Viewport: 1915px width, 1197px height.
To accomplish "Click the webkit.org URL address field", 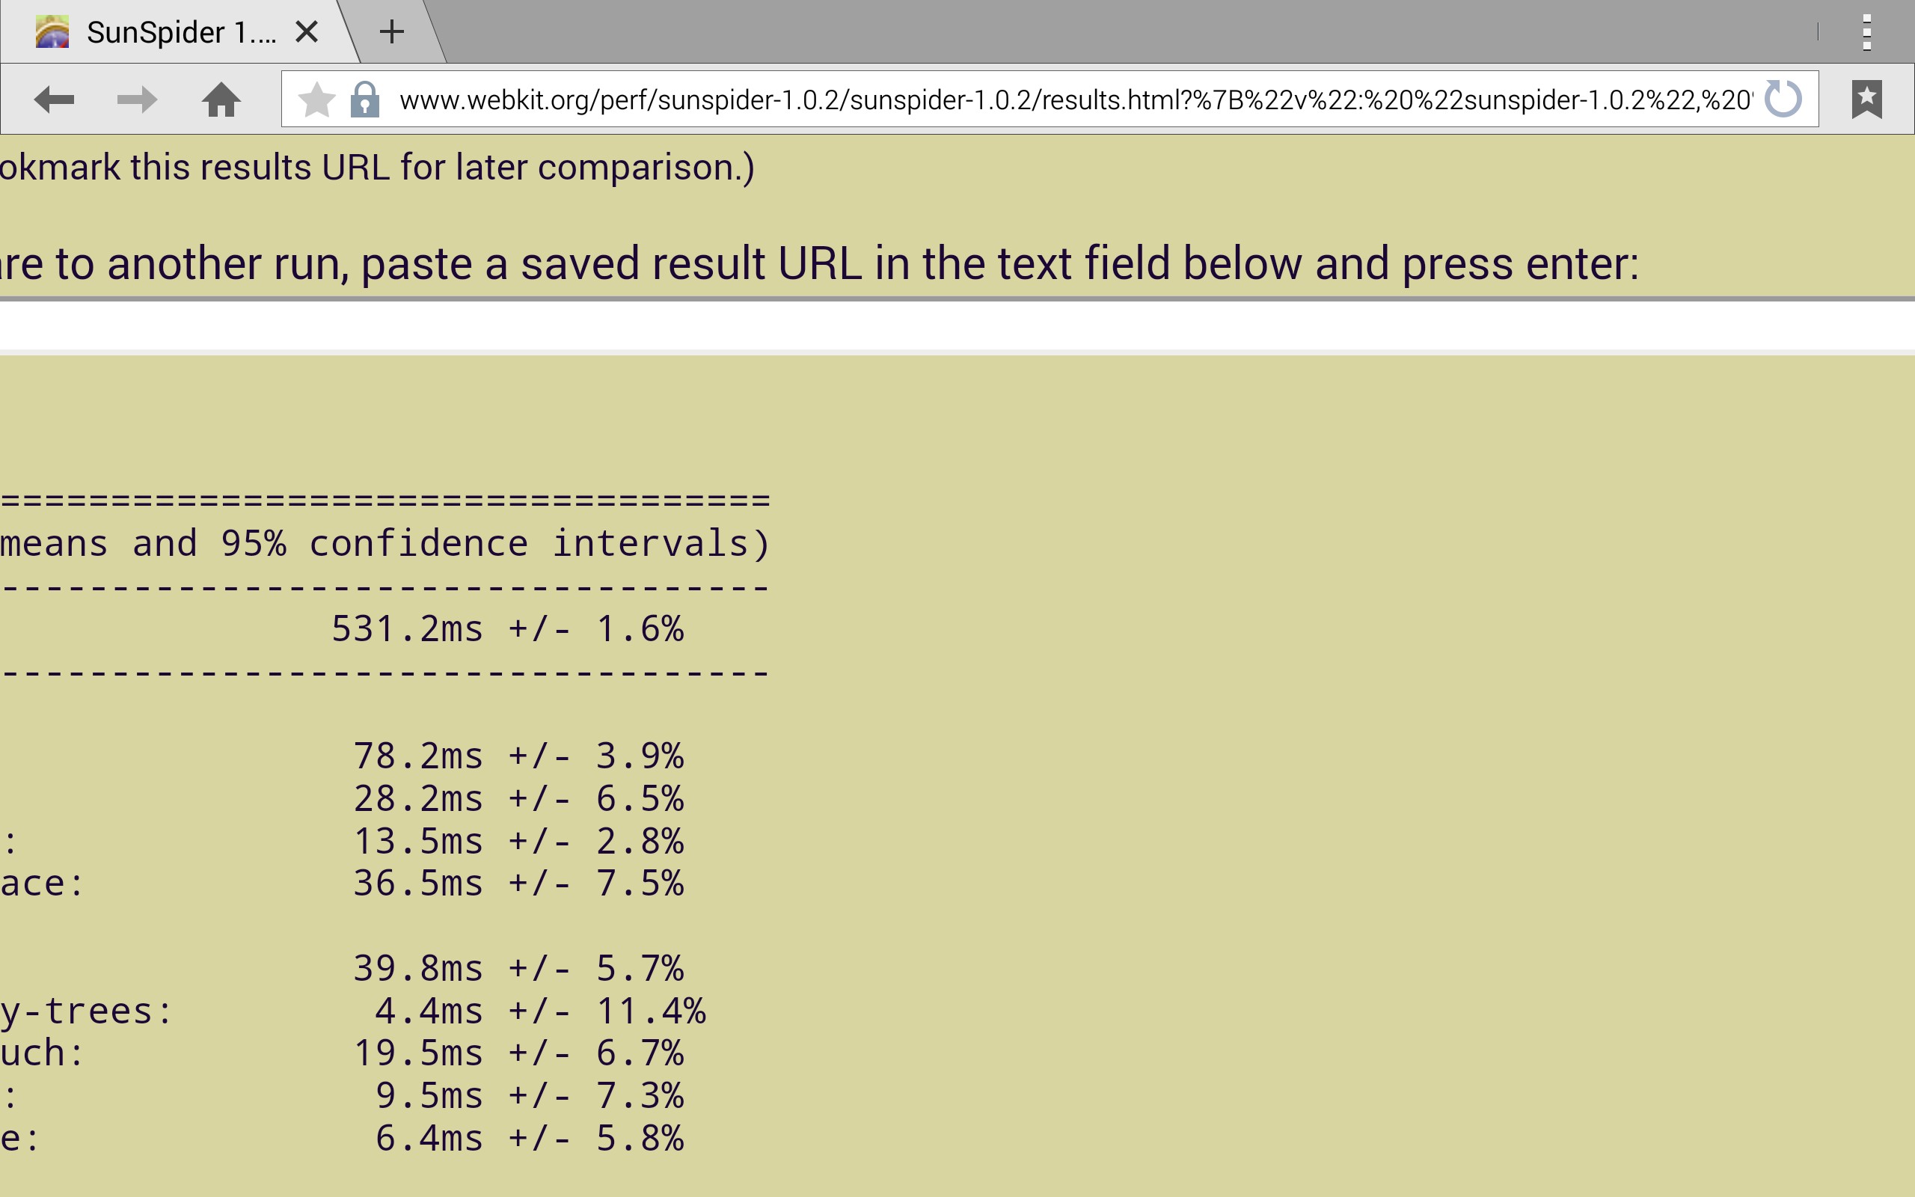I will pos(1075,100).
